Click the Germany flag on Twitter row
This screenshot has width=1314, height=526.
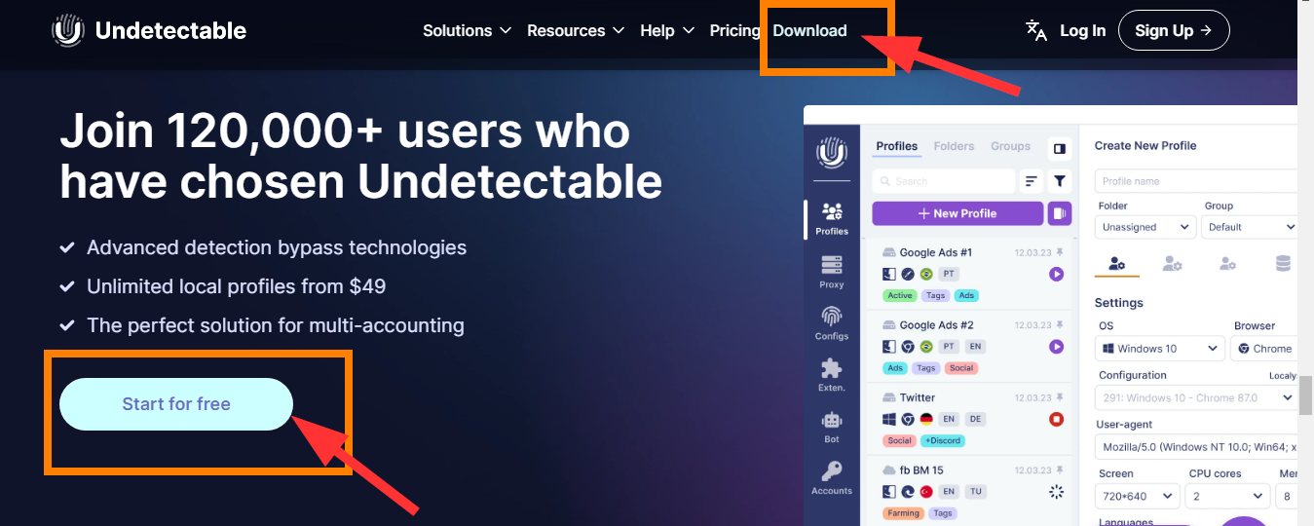pos(926,419)
